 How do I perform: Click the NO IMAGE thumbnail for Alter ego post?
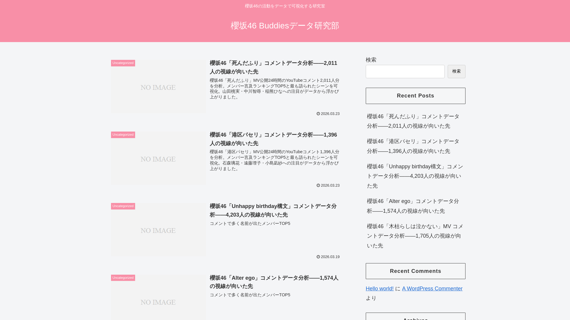[158, 297]
